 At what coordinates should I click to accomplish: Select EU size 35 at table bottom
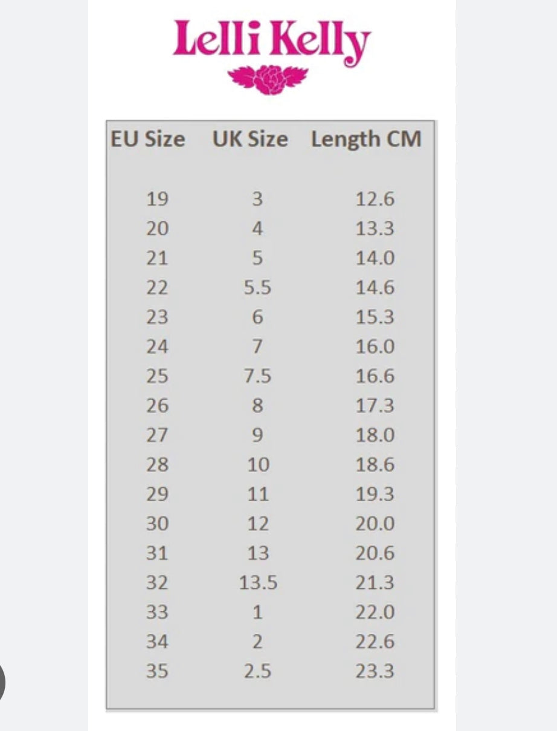(x=157, y=671)
